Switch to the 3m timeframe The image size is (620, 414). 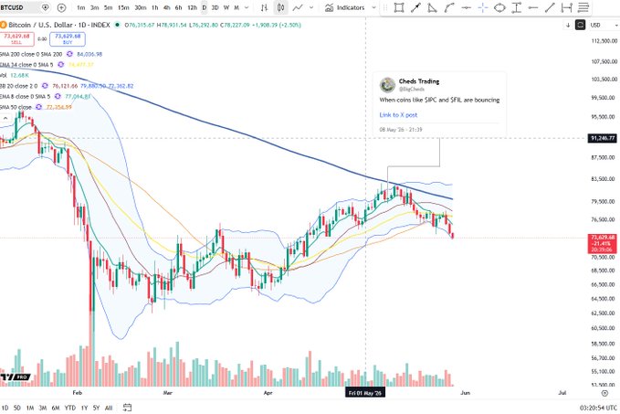coord(94,7)
